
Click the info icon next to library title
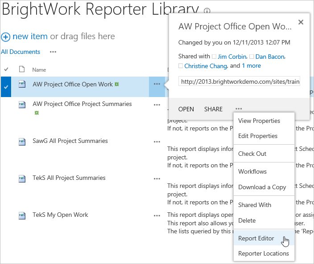point(207,12)
